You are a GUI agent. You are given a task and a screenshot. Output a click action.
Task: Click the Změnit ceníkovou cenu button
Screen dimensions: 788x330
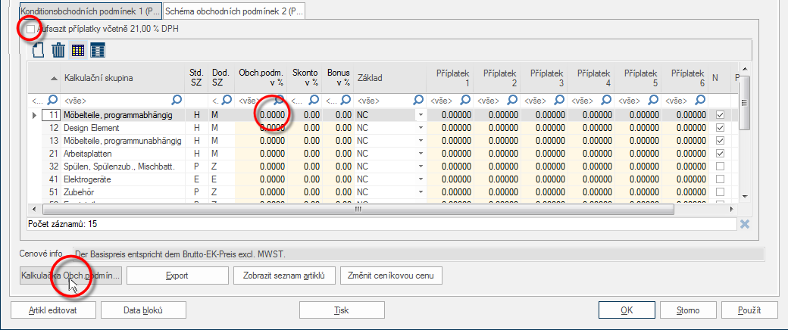[391, 276]
